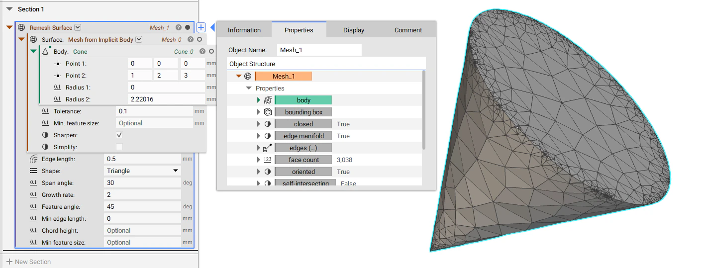
Task: Toggle visibility dot of Mesh_1 block
Action: coord(188,28)
